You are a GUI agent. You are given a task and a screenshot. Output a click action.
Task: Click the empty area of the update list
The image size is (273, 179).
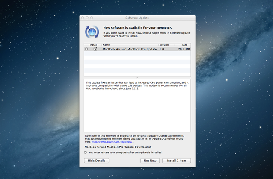click(x=137, y=64)
